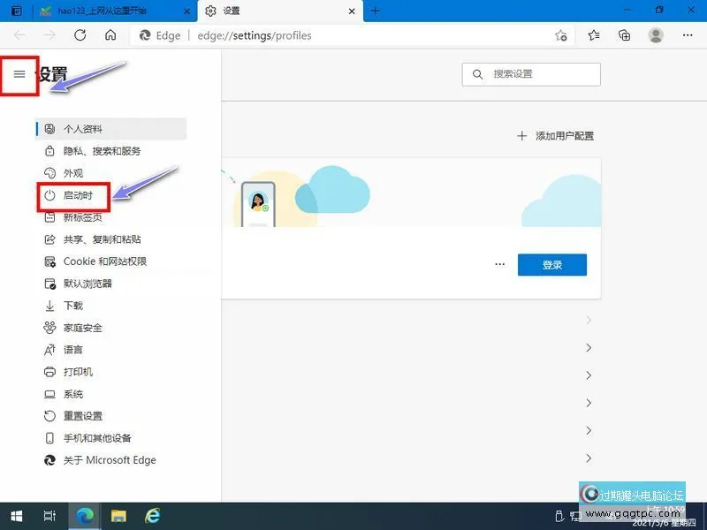Click the 下载 downloads icon in sidebar
The width and height of the screenshot is (707, 530).
pyautogui.click(x=50, y=306)
